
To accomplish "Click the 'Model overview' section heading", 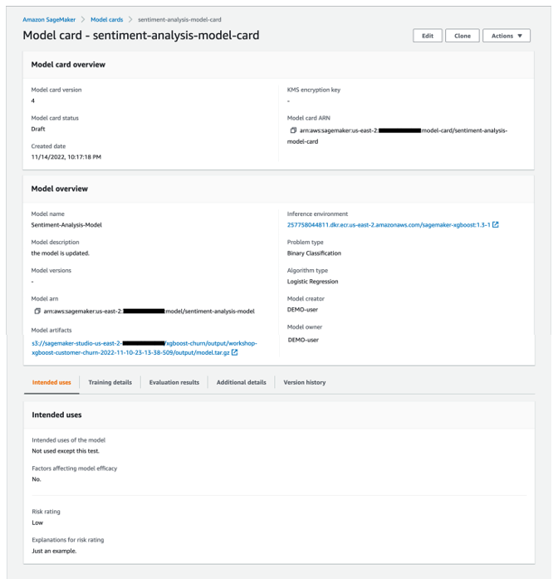I will [x=60, y=189].
